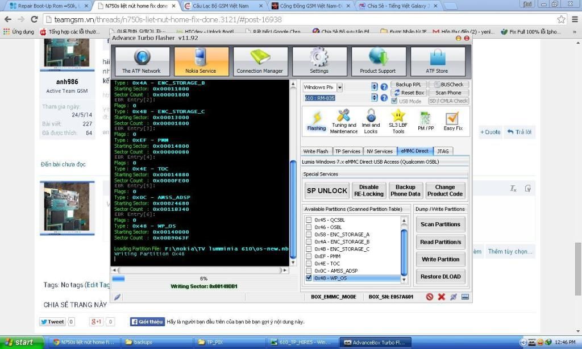Check the 0x4A - ENC_STORAGE_B partition
The height and width of the screenshot is (349, 582).
pyautogui.click(x=309, y=242)
